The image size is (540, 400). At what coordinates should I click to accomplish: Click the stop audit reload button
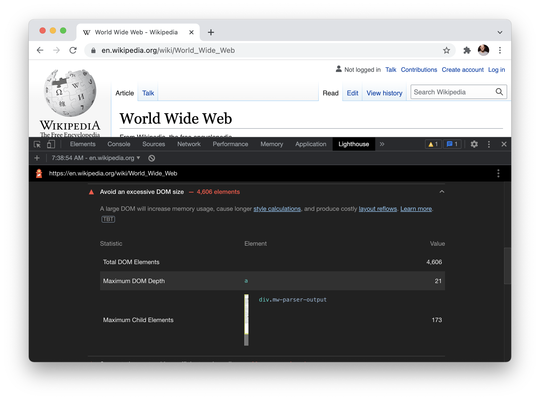[152, 158]
